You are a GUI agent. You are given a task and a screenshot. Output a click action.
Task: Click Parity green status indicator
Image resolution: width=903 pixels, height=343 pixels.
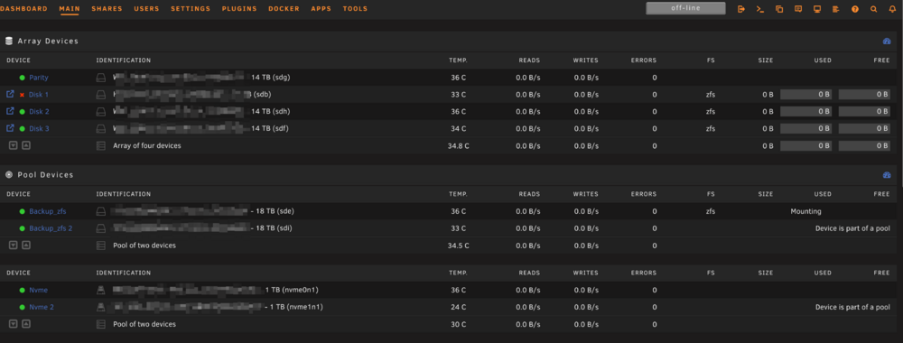pos(22,78)
